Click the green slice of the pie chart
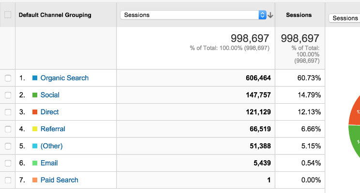Image resolution: width=360 pixels, height=193 pixels. coord(355,145)
